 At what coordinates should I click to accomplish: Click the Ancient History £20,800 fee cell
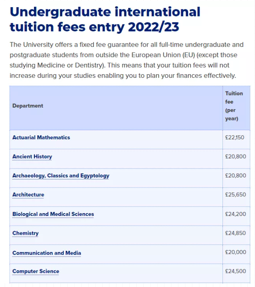tap(235, 157)
